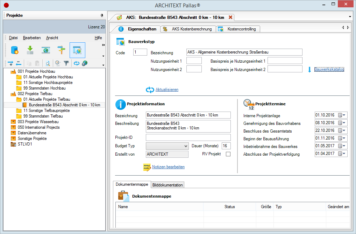Toggle the RV Projekt checkbox

pos(228,154)
